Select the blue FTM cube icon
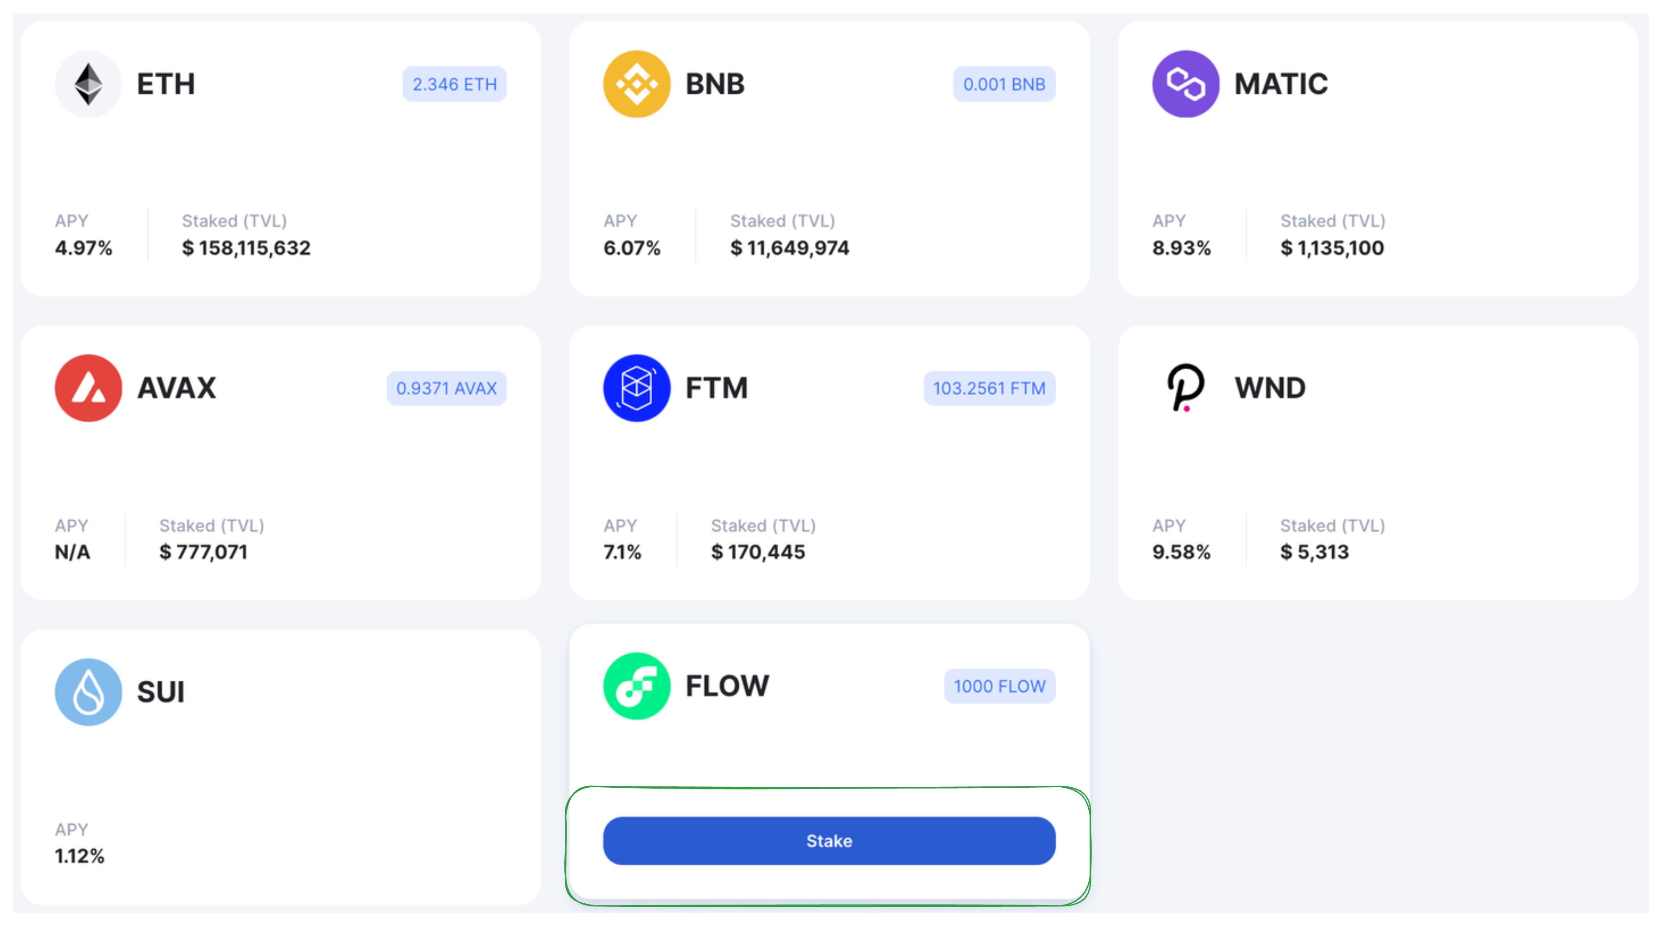The width and height of the screenshot is (1662, 926). click(x=637, y=388)
